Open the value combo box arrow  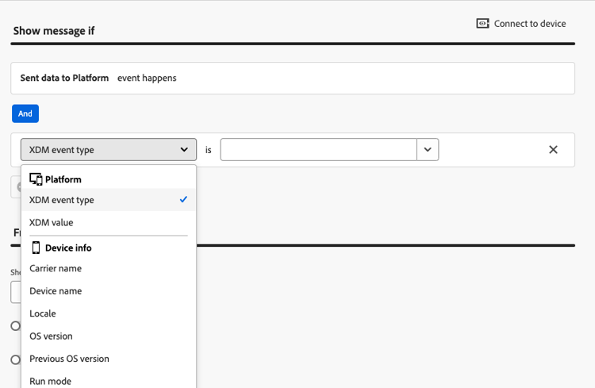(428, 150)
